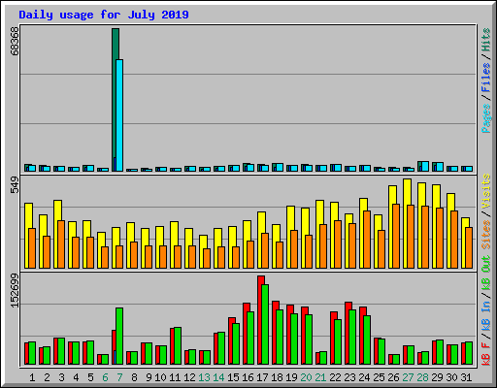Click the 549 axis value
This screenshot has width=497, height=388.
[15, 185]
